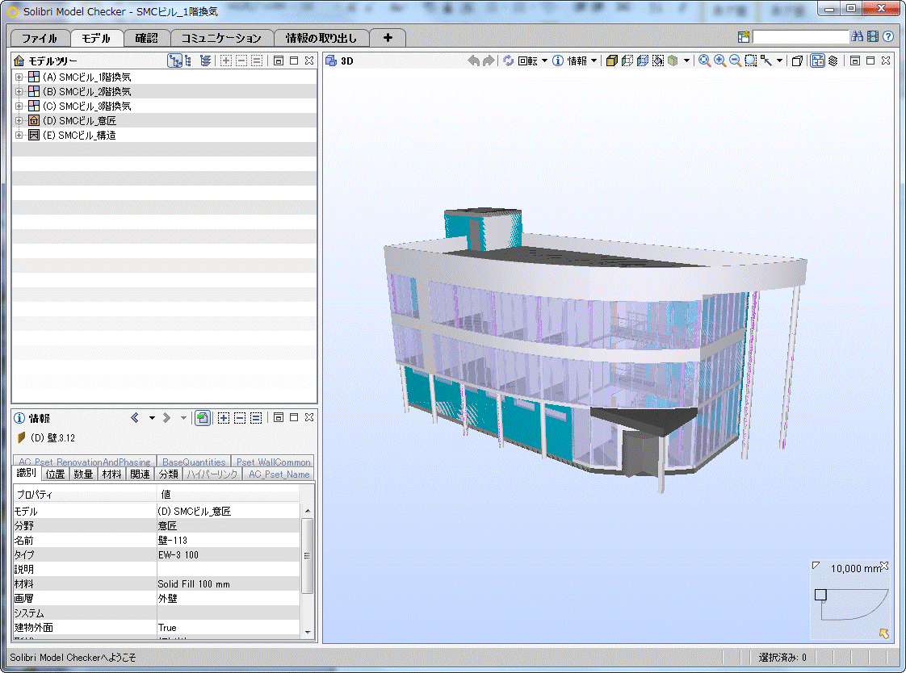This screenshot has width=906, height=673.
Task: Click the transparent selection box icon
Action: [x=627, y=61]
